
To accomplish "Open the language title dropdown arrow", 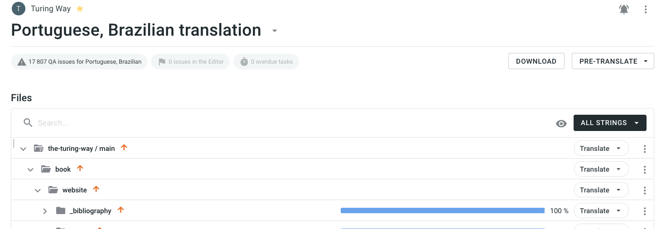I will pos(274,31).
